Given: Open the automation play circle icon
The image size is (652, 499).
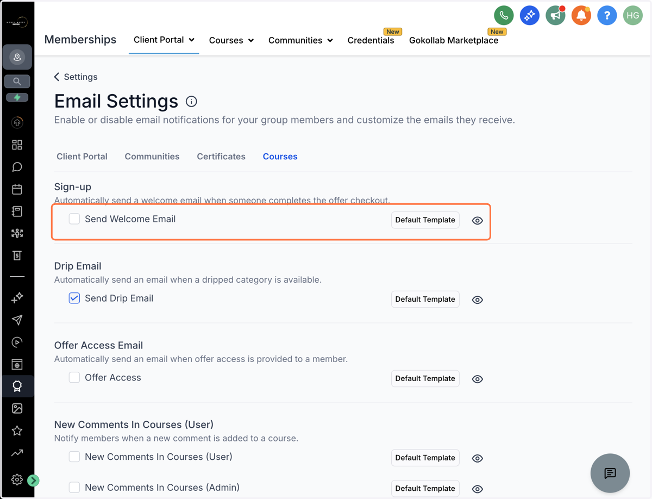Looking at the screenshot, I should (x=17, y=342).
